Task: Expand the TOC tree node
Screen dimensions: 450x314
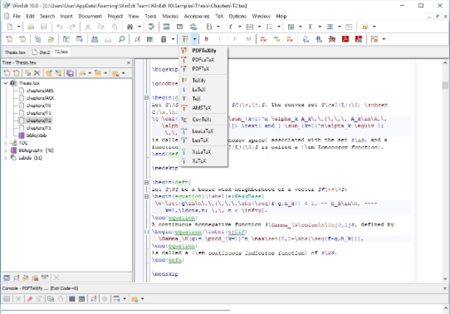Action: click(5, 143)
